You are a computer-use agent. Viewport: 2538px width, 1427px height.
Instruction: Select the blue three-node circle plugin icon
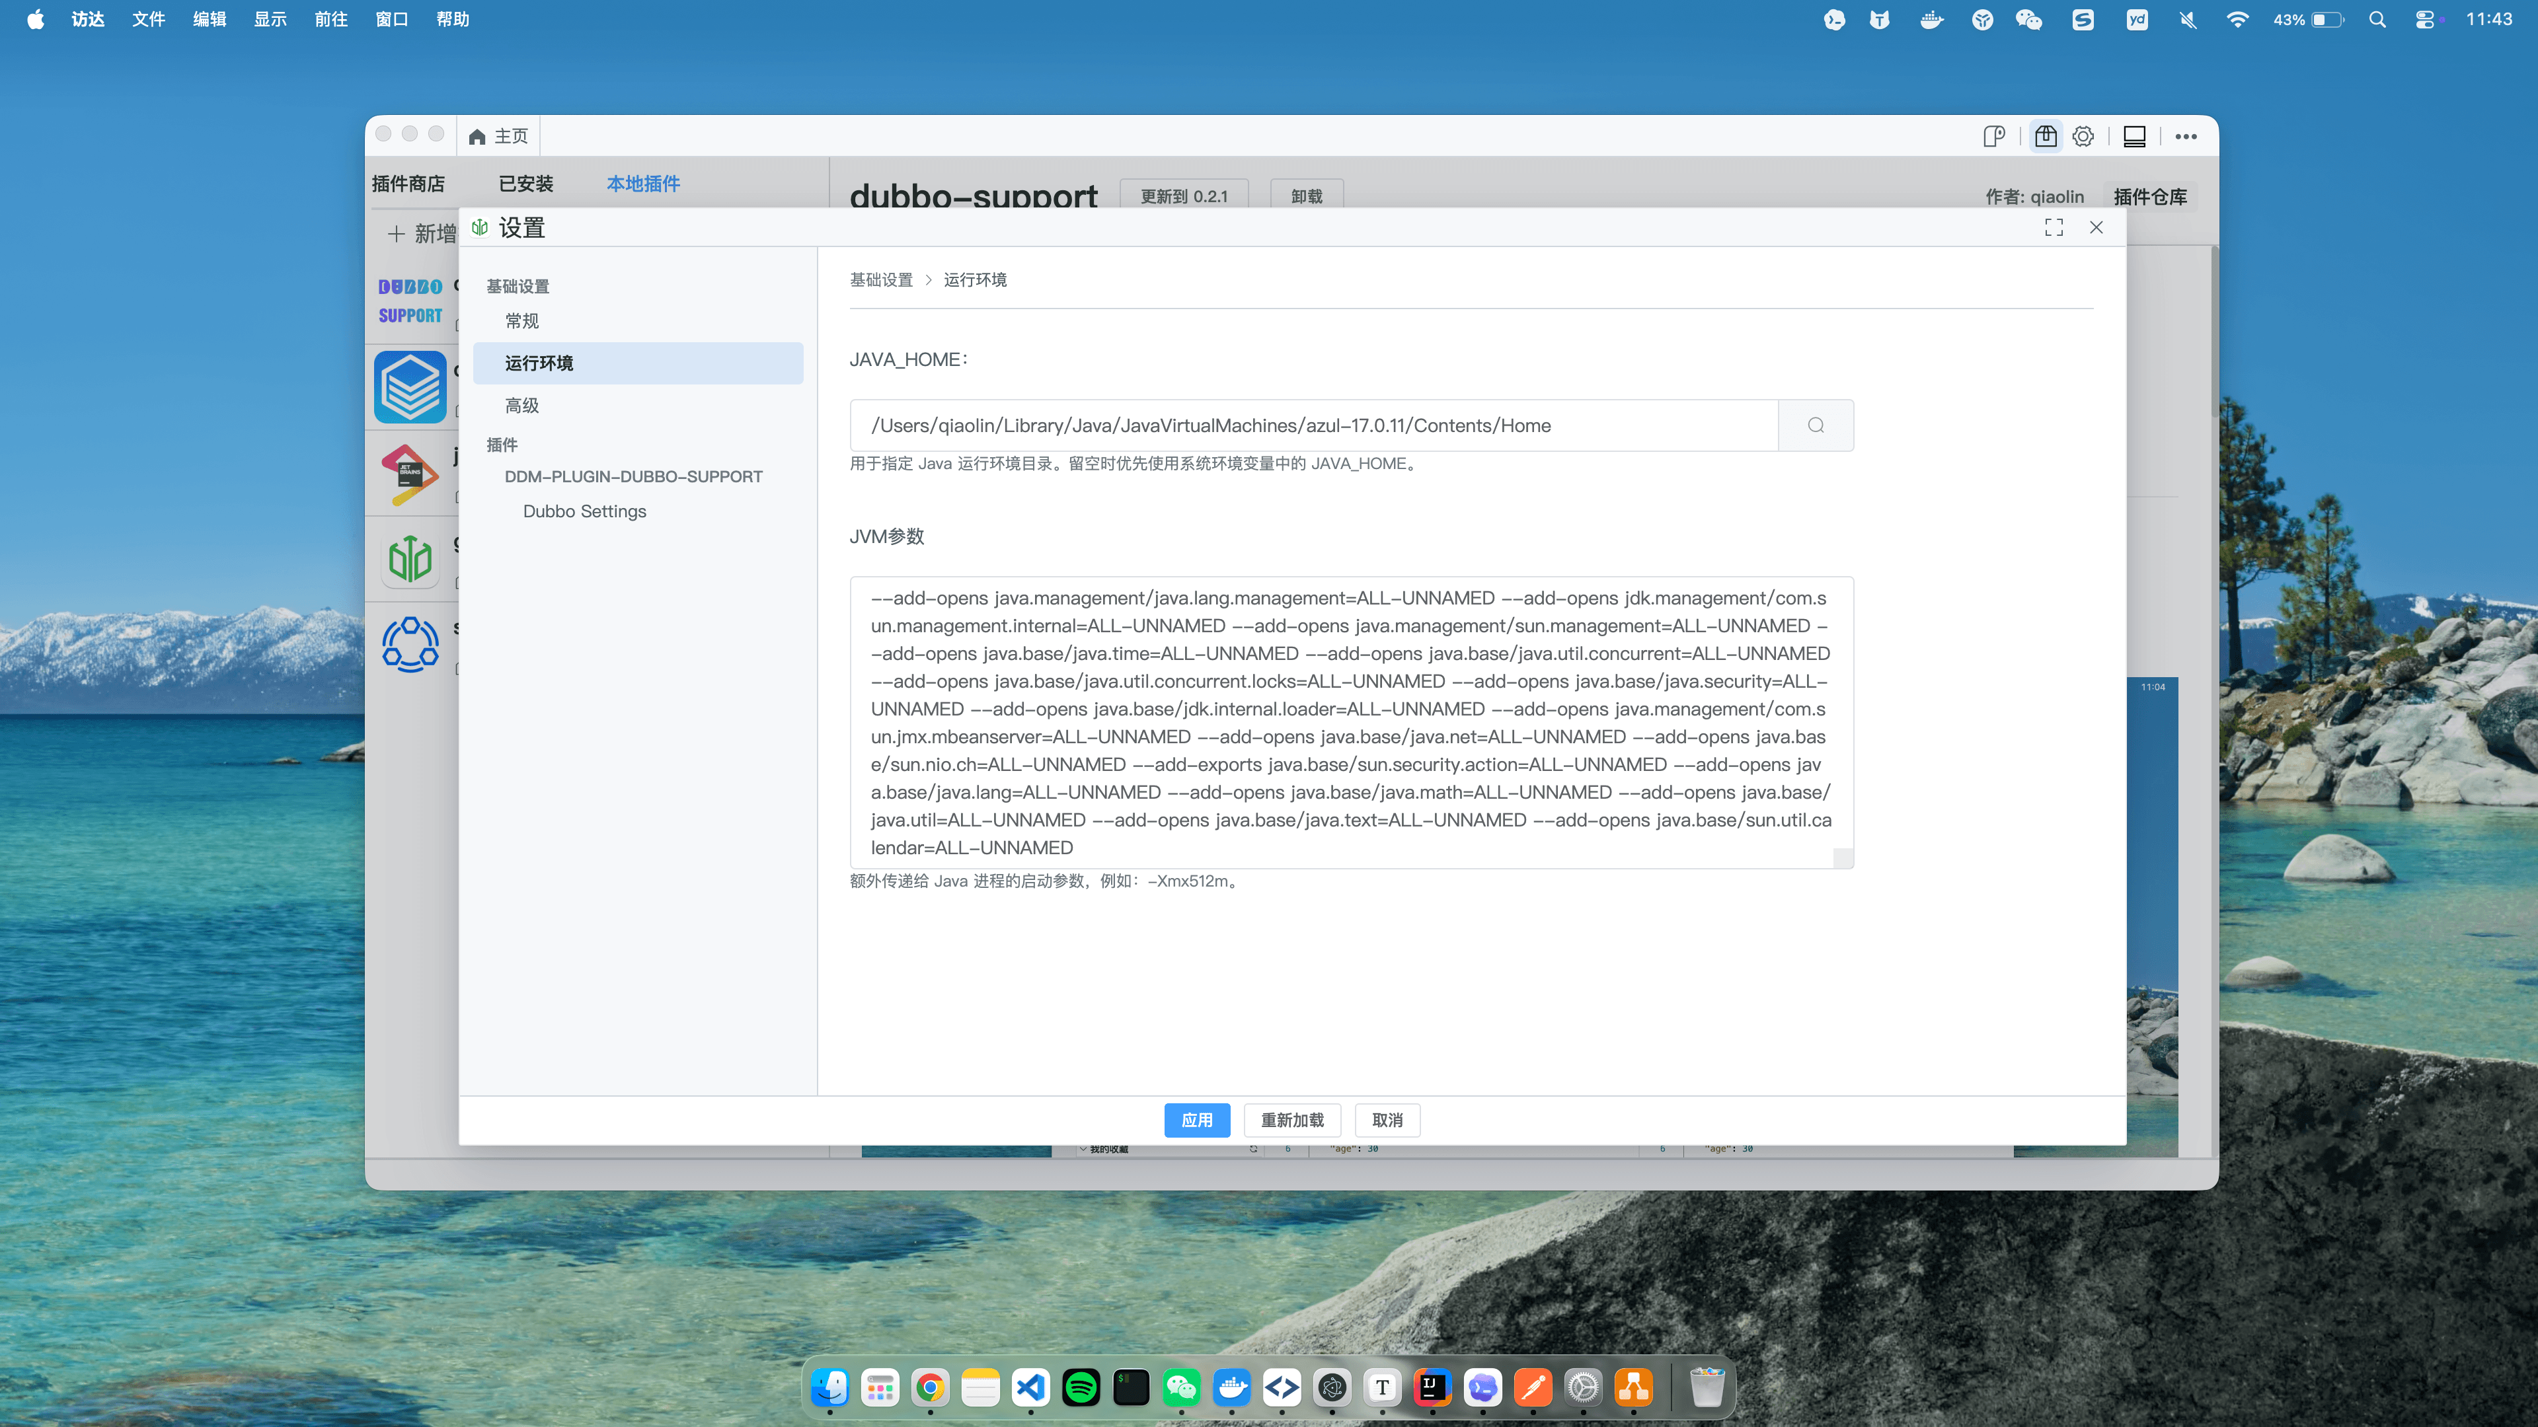[410, 644]
